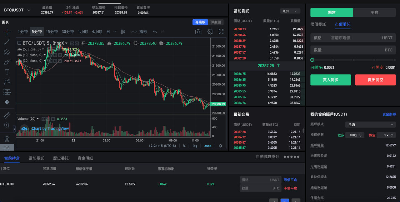400x202 pixels.
Task: Click the 賣出開空 sell button
Action: pyautogui.click(x=375, y=80)
